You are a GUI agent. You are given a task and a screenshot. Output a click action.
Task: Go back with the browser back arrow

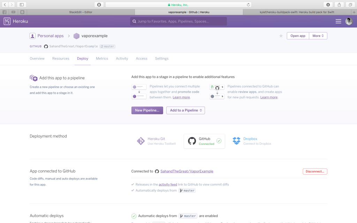[x=5, y=5]
